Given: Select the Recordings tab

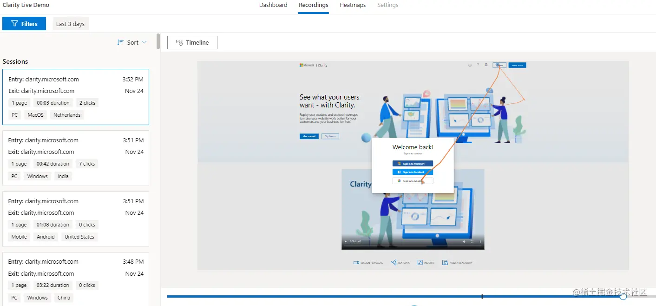Looking at the screenshot, I should coord(314,5).
